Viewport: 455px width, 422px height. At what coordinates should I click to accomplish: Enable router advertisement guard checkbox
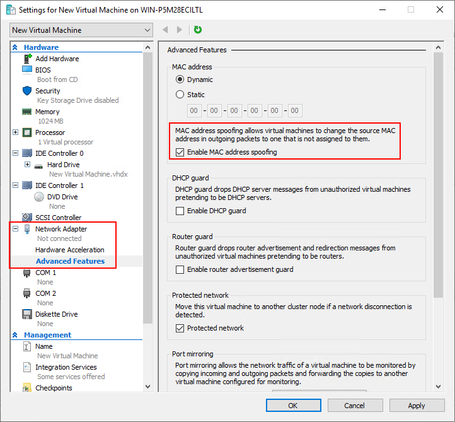point(180,269)
